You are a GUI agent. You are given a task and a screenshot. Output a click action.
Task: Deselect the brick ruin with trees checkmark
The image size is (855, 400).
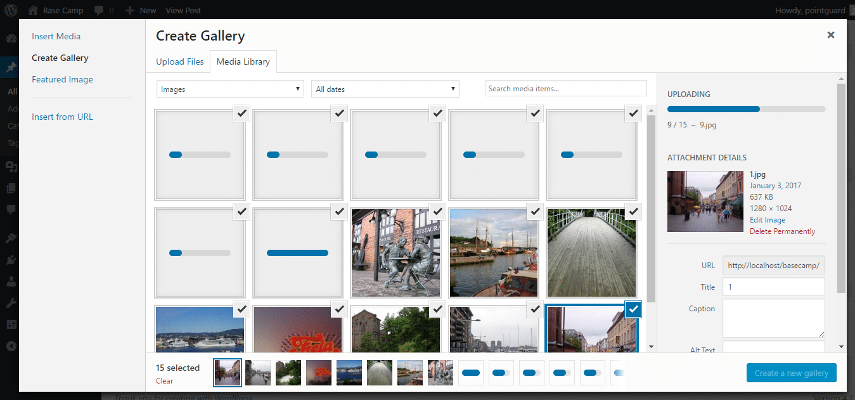click(x=437, y=309)
